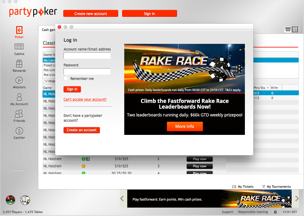Click Play now for the 3-player $10/$25 table
The image size is (304, 216).
(x=200, y=166)
